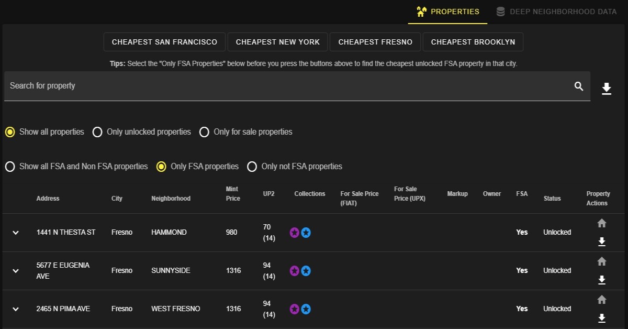Expand the 2465 N PIMA AVE row
The height and width of the screenshot is (329, 628).
pos(16,309)
